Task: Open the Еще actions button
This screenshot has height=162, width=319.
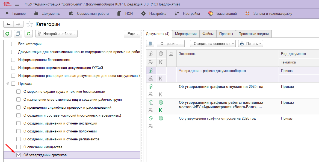Action: pyautogui.click(x=132, y=34)
